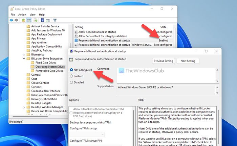Click the icon for Allow Secure Boot for integrity validation
Image resolution: width=237 pixels, height=146 pixels.
click(76, 36)
